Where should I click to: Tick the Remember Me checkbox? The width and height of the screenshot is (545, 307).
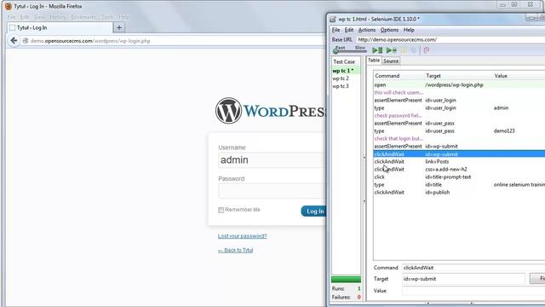click(221, 210)
